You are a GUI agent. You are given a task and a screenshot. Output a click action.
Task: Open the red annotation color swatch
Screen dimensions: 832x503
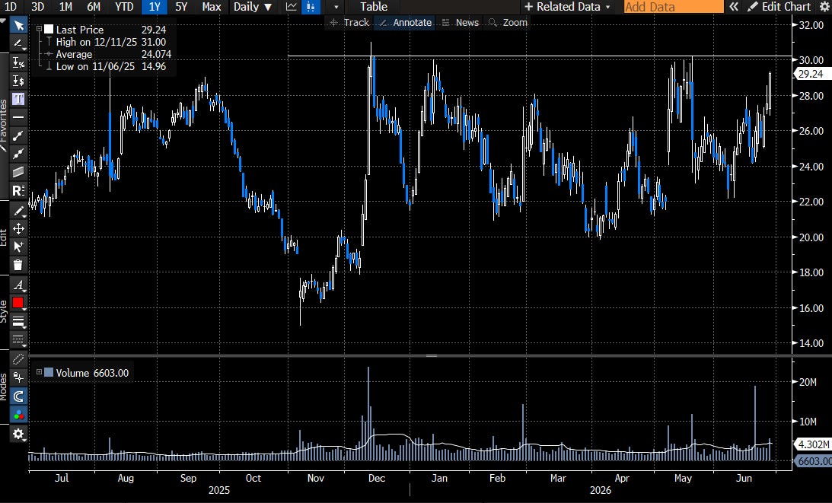coord(18,303)
